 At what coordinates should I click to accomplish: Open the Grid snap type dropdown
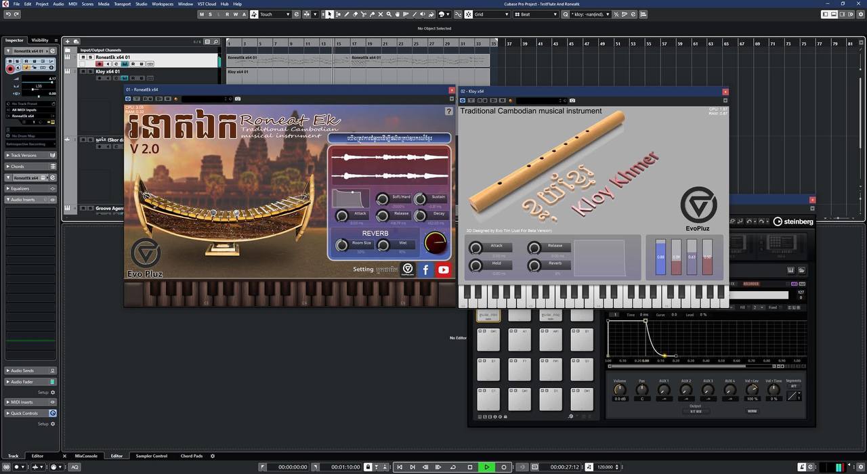[x=491, y=14]
